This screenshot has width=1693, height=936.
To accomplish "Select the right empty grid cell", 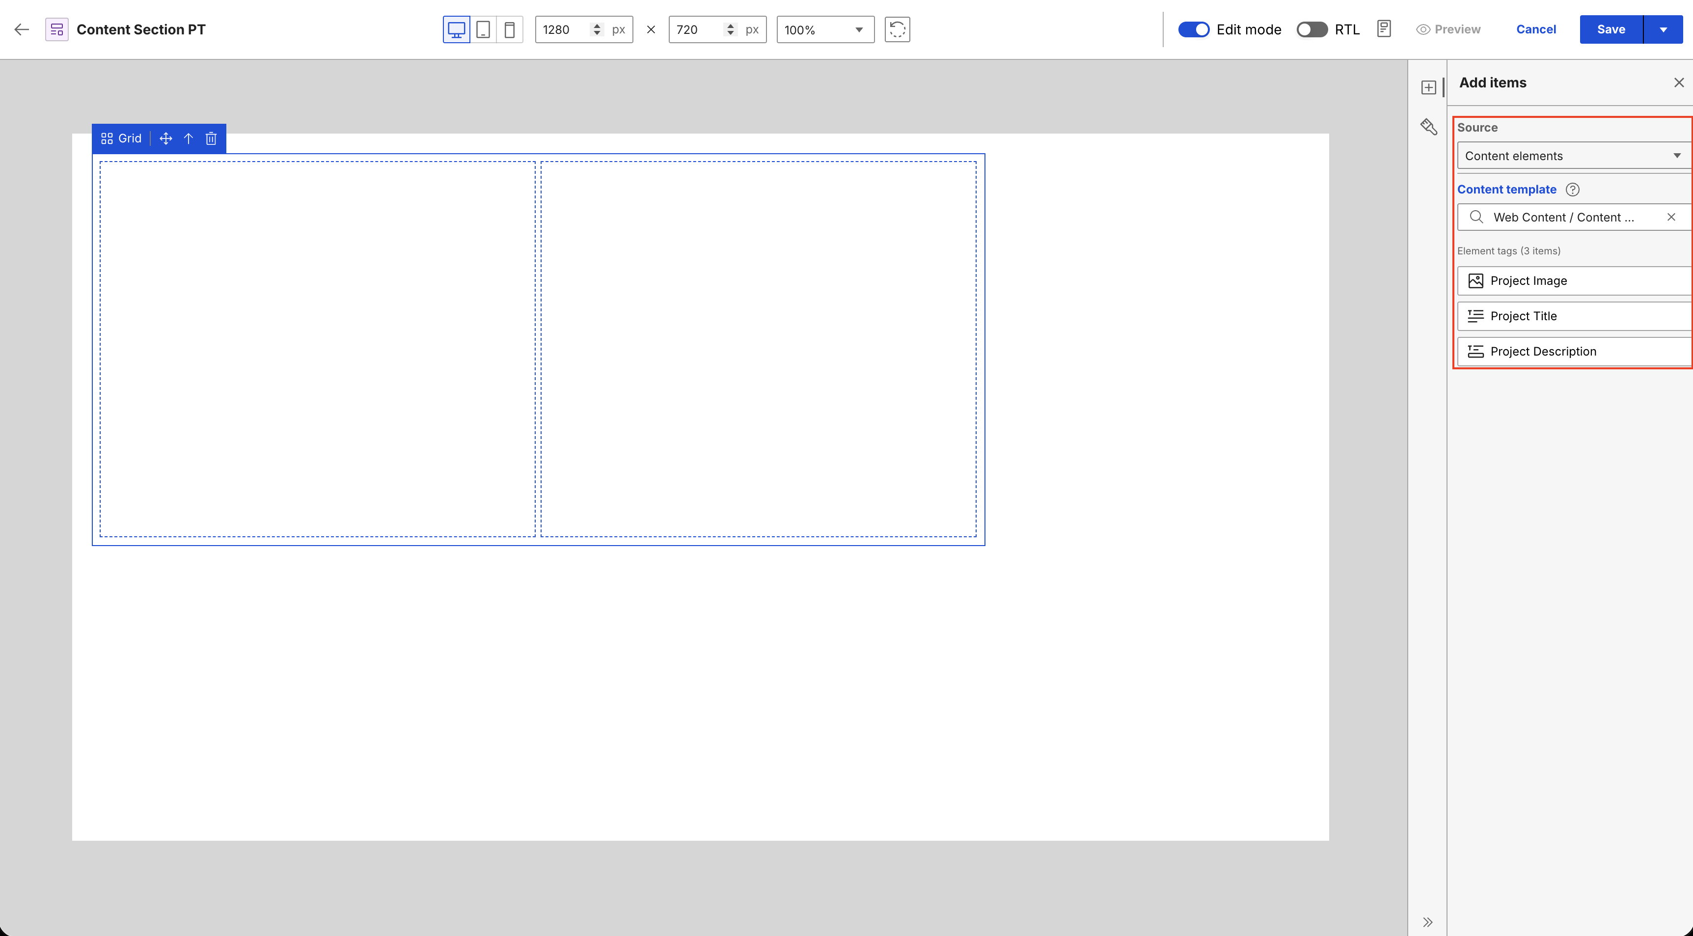I will [x=759, y=349].
